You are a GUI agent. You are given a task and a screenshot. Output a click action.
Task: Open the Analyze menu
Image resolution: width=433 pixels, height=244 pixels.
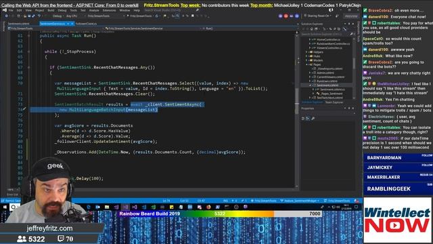(x=94, y=10)
